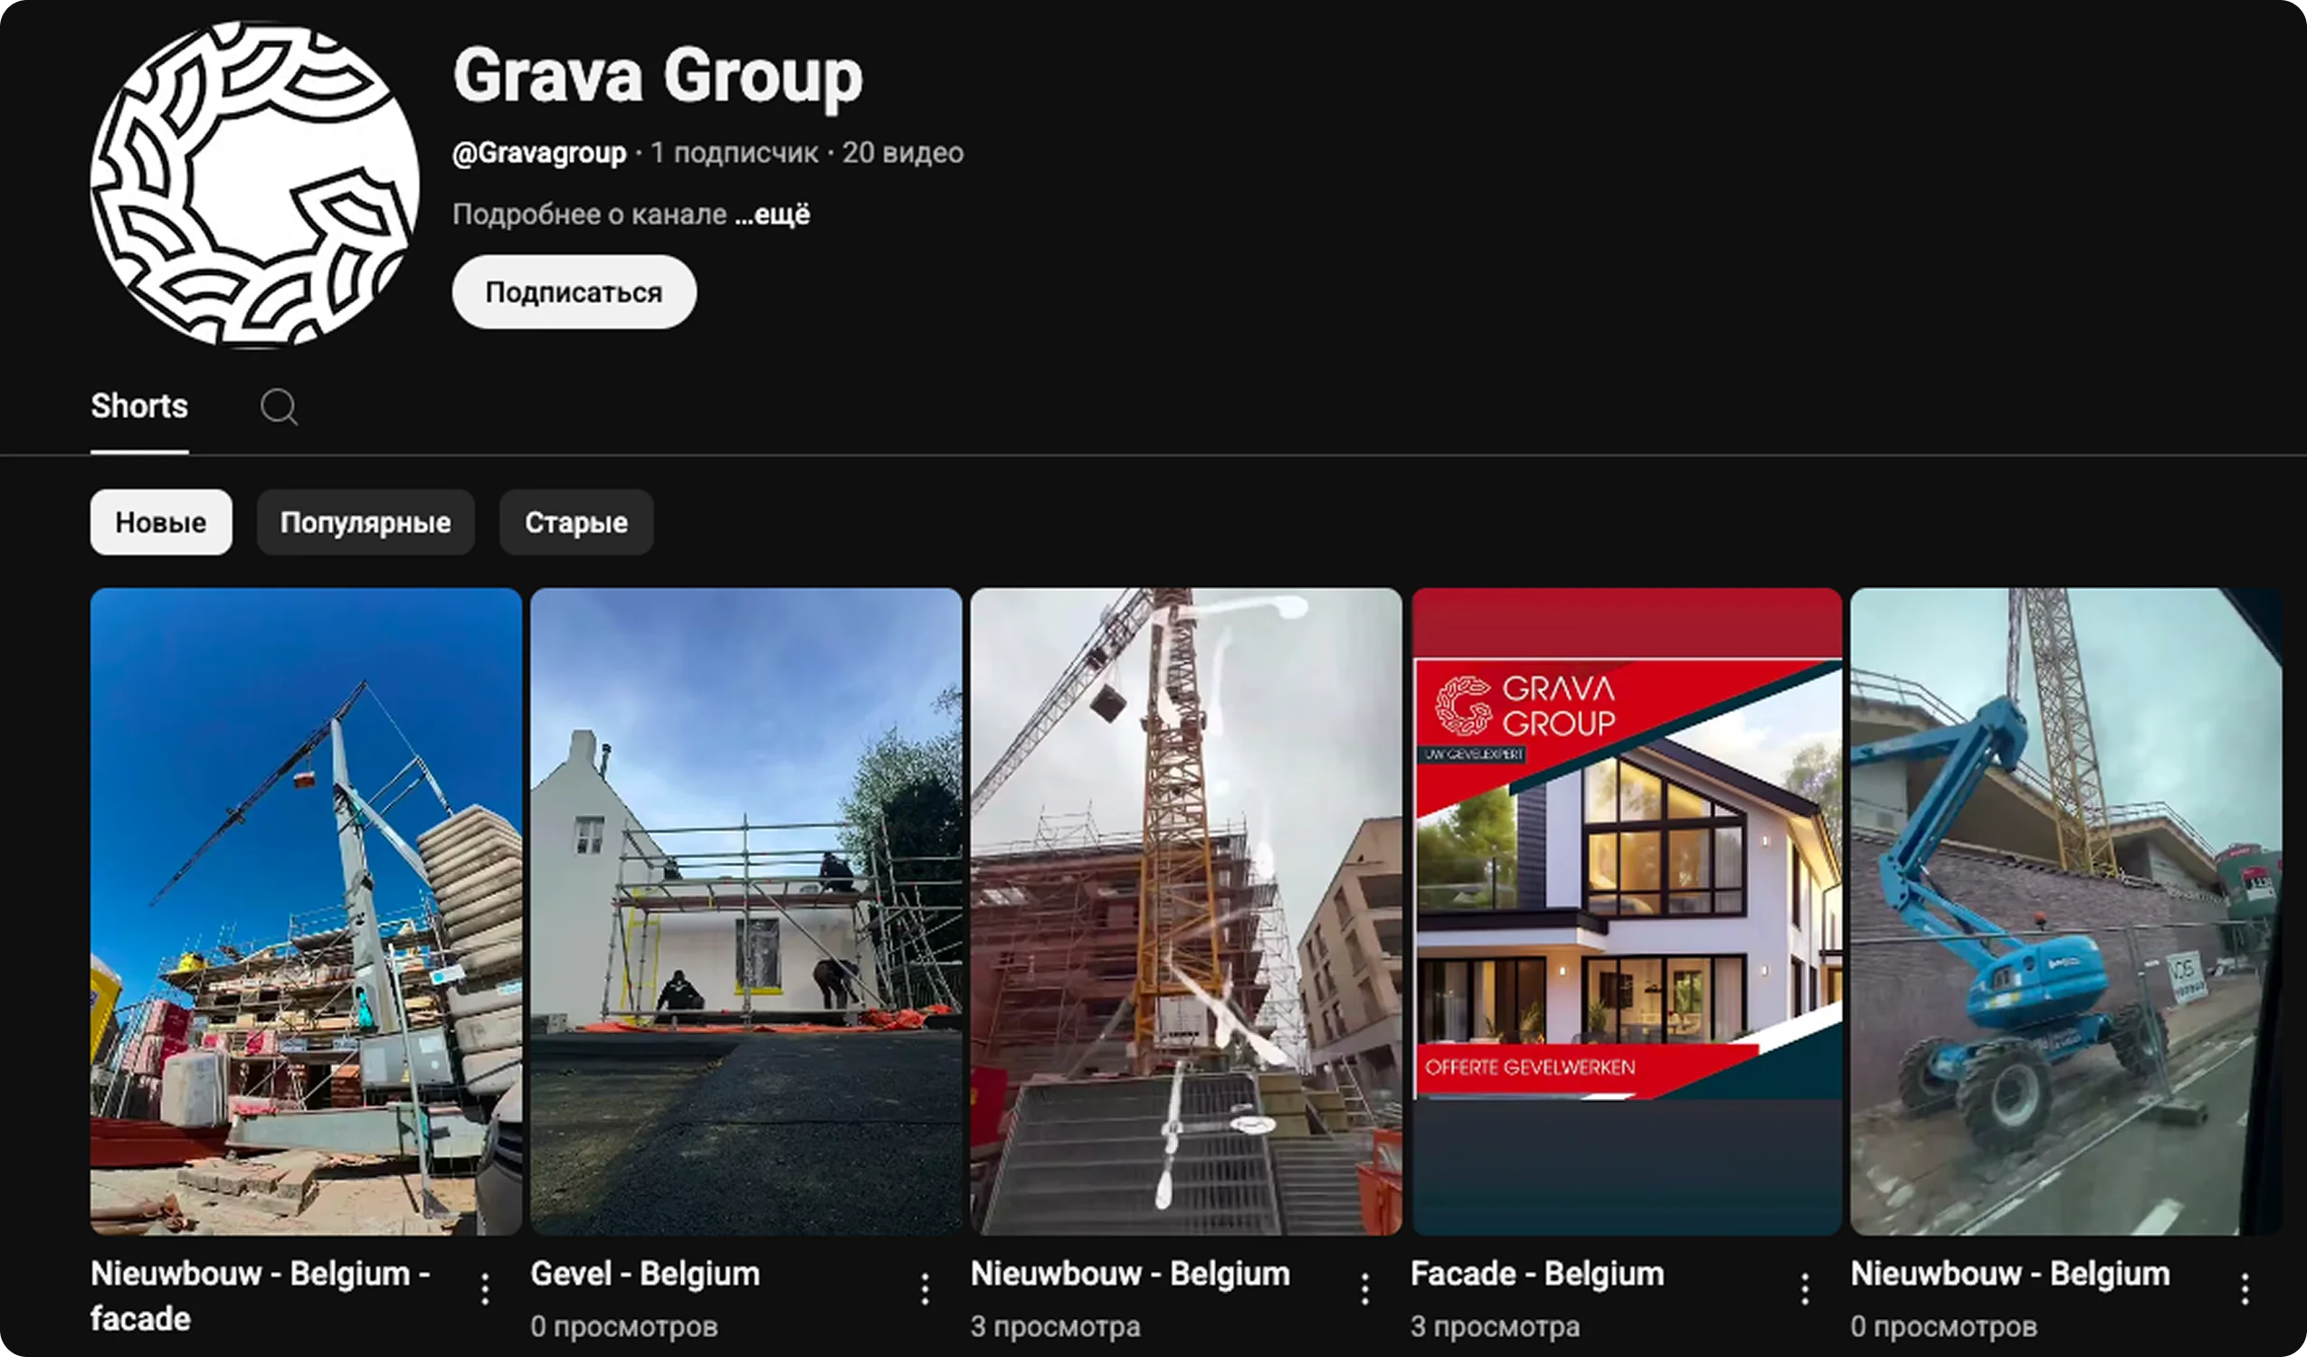Play the Grava Group red banner short
This screenshot has width=2307, height=1357.
(x=1627, y=911)
